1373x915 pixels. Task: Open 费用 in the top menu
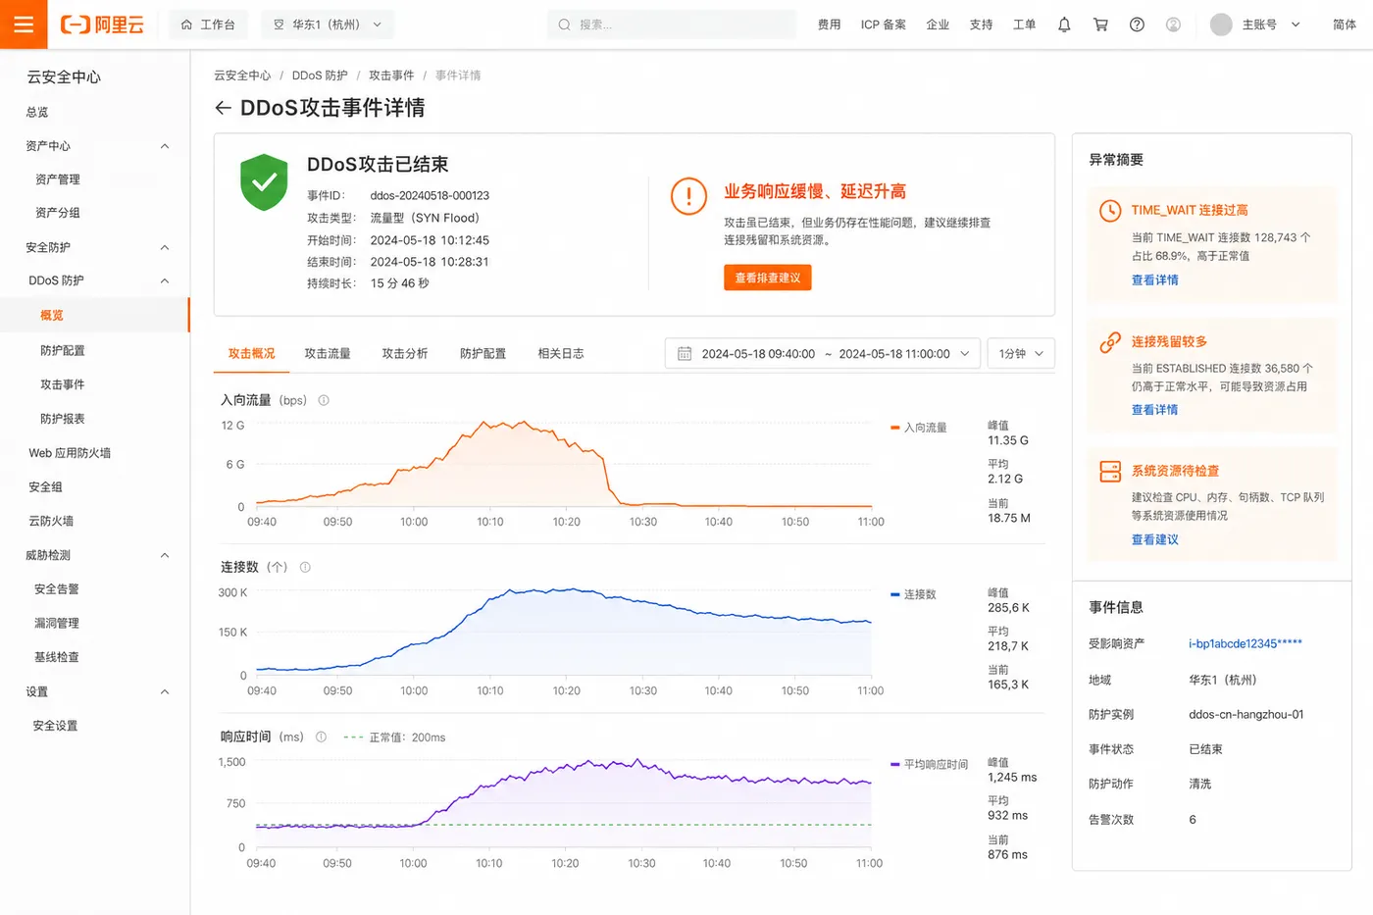coord(829,25)
